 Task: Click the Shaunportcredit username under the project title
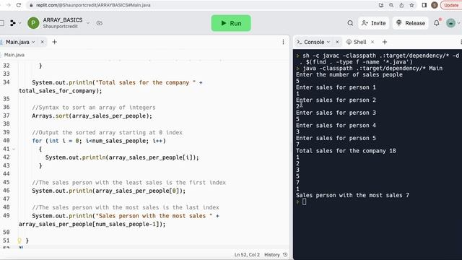[61, 26]
